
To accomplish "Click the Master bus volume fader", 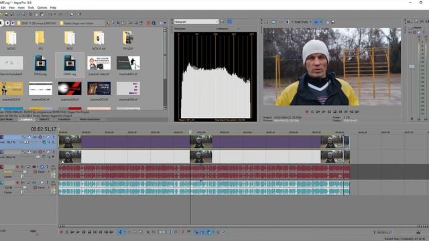I will (x=412, y=67).
